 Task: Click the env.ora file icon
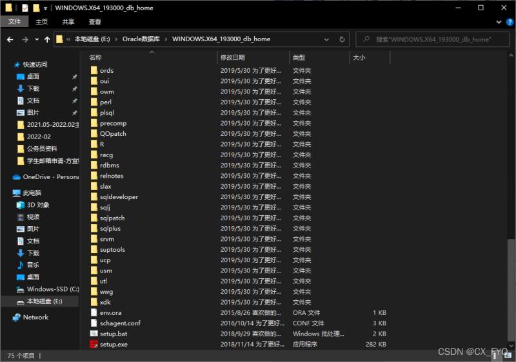pos(94,312)
